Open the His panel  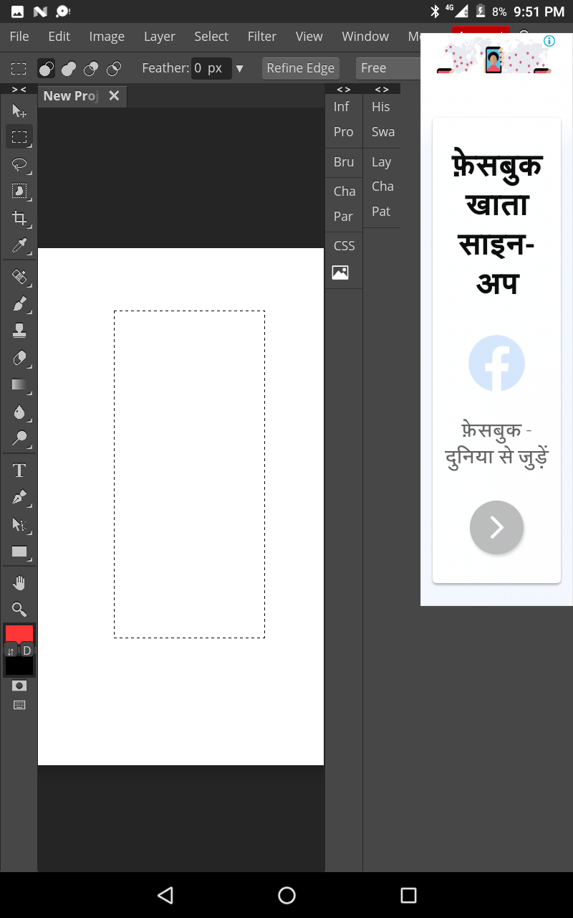click(381, 107)
